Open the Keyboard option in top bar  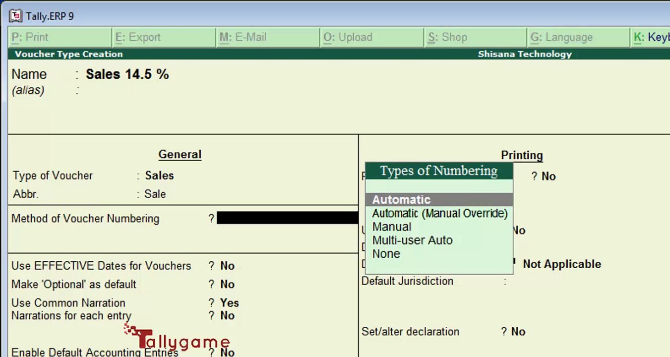tap(651, 37)
